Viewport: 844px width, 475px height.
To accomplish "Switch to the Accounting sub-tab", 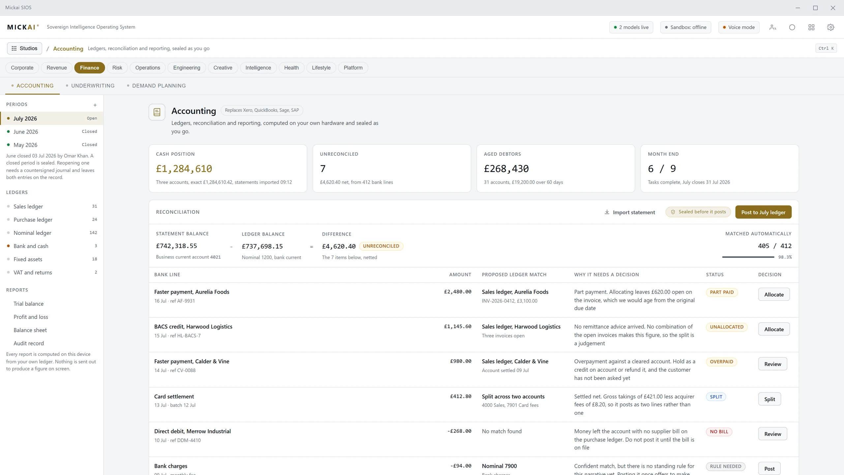I will click(32, 86).
